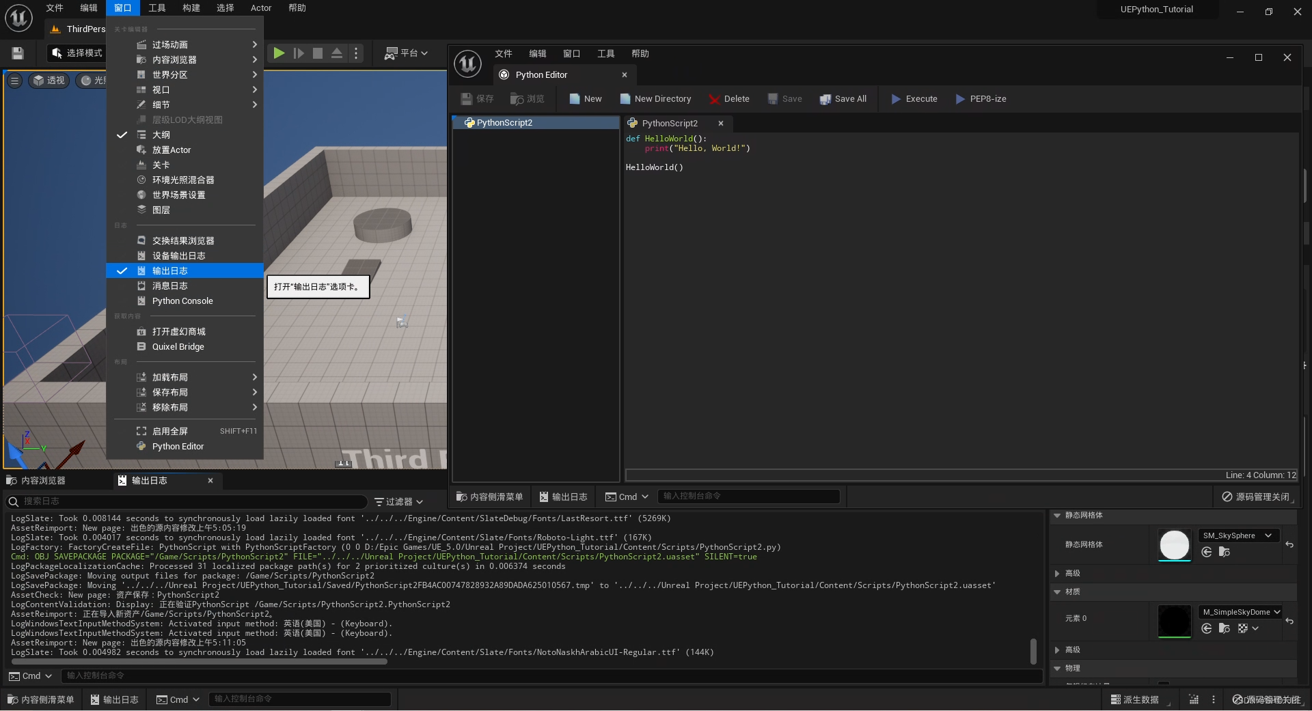The image size is (1312, 711).
Task: Open 过滤器 filter dropdown in output log
Action: 398,502
